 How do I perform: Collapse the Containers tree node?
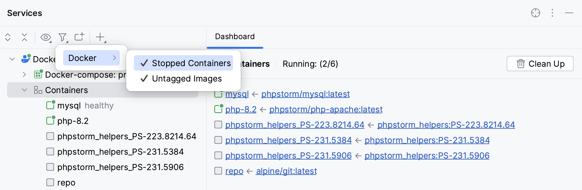pos(24,90)
